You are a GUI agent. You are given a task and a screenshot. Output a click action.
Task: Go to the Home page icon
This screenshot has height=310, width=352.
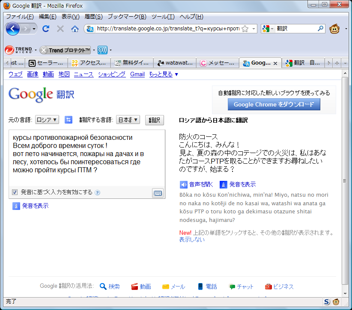pos(75,29)
